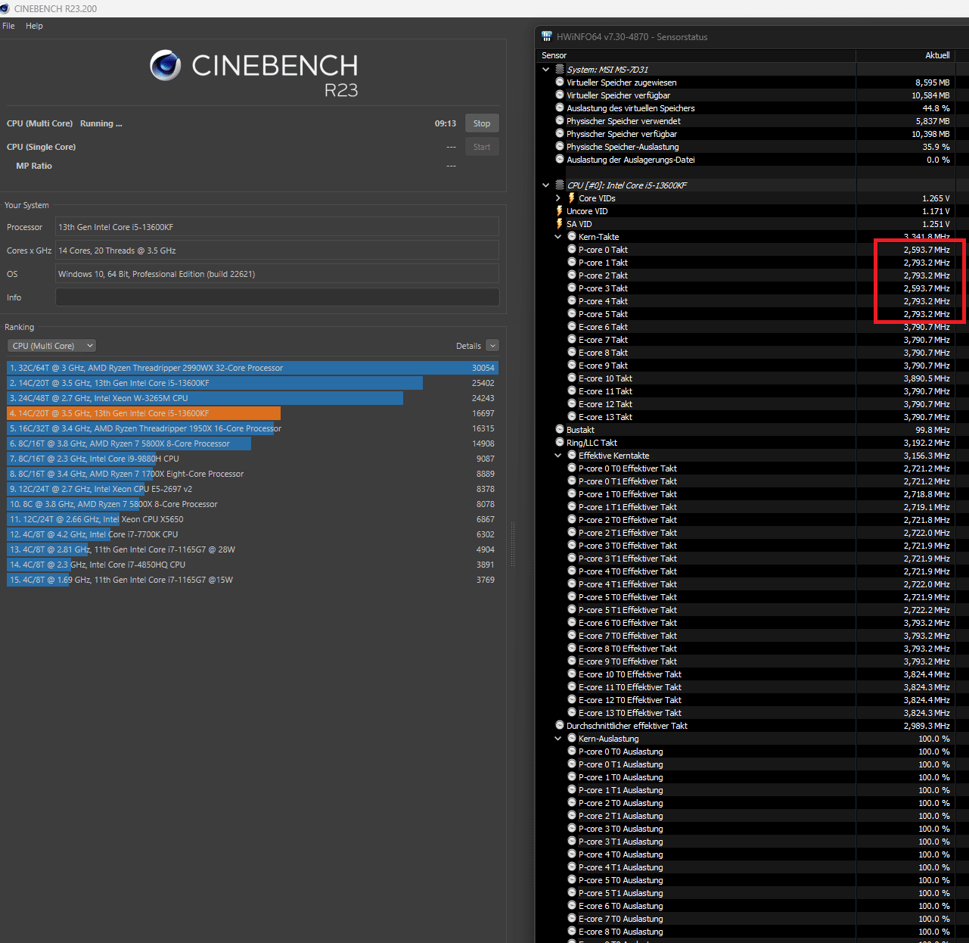This screenshot has width=969, height=943.
Task: Select ranking row 6 Ryzen 7 5800X
Action: pyautogui.click(x=253, y=443)
